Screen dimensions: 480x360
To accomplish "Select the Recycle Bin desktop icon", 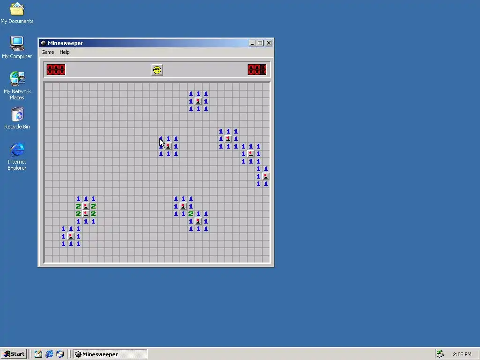I will click(17, 118).
